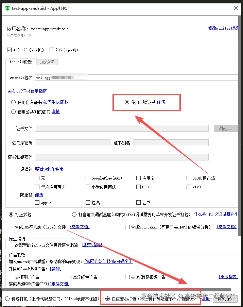Check 对配置的js/nvue文件进行原生混淆 checkbox
243x307 pixels.
click(x=11, y=245)
